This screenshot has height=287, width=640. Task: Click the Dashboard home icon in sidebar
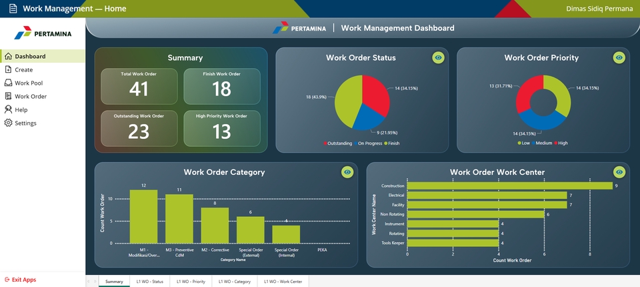click(8, 57)
